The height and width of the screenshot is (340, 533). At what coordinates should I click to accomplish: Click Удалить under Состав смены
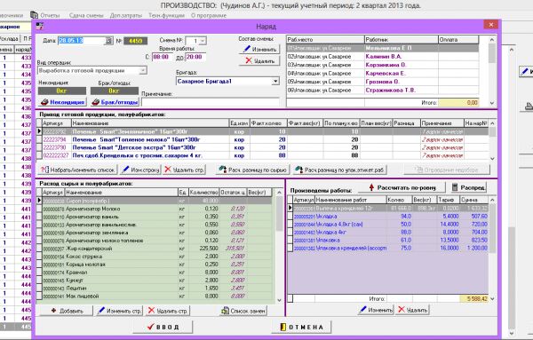point(259,60)
